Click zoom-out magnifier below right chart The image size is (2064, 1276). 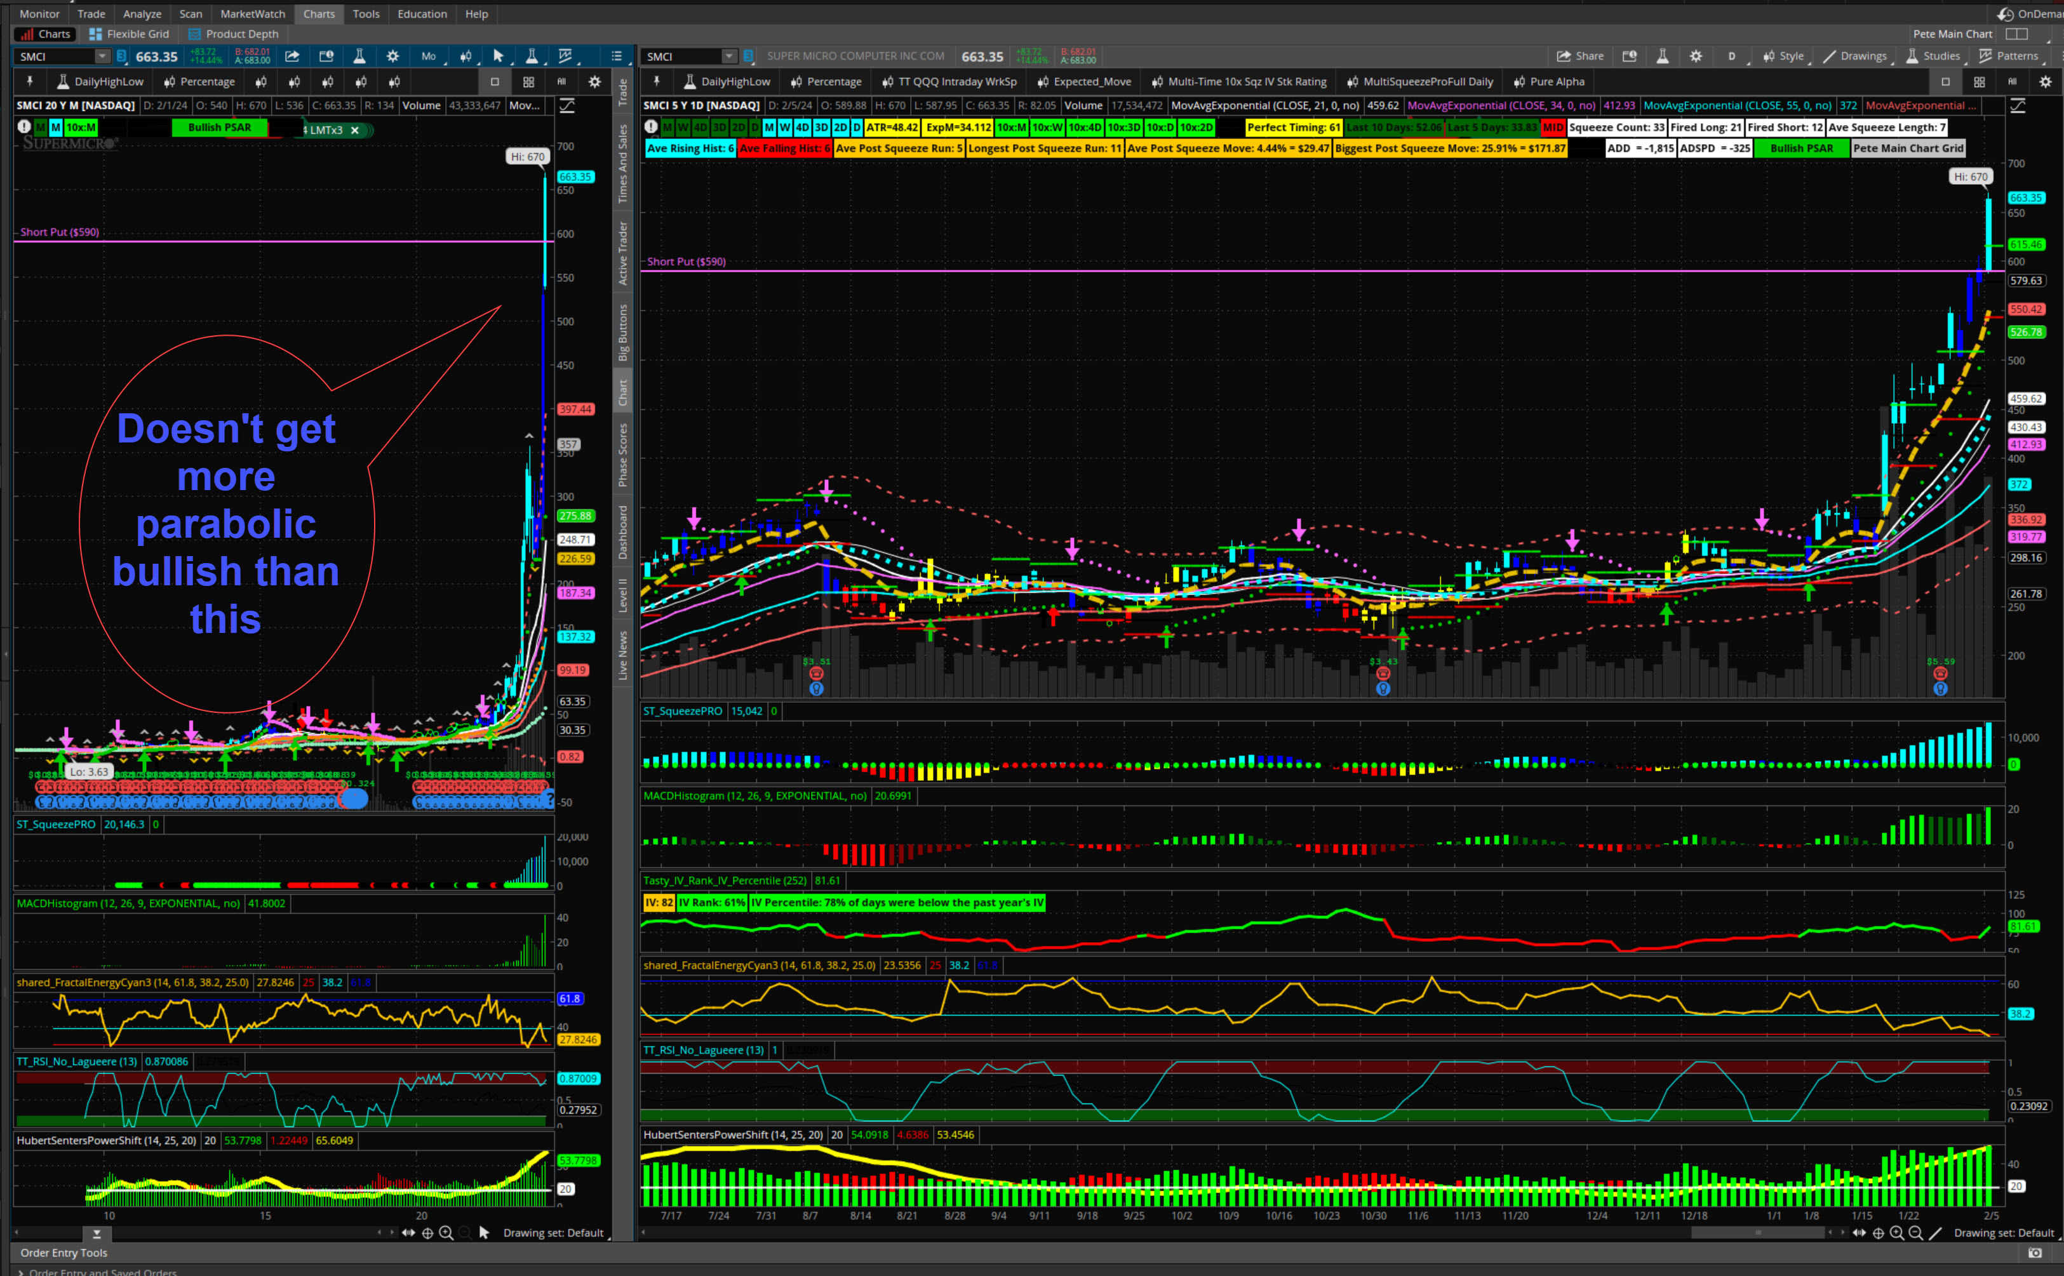pos(1915,1233)
